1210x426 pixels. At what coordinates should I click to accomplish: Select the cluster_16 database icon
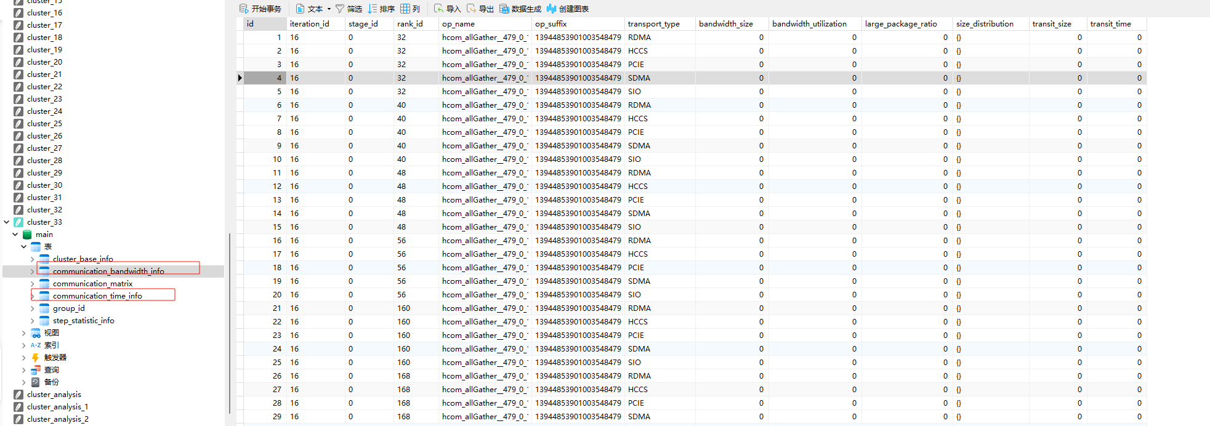pyautogui.click(x=18, y=13)
